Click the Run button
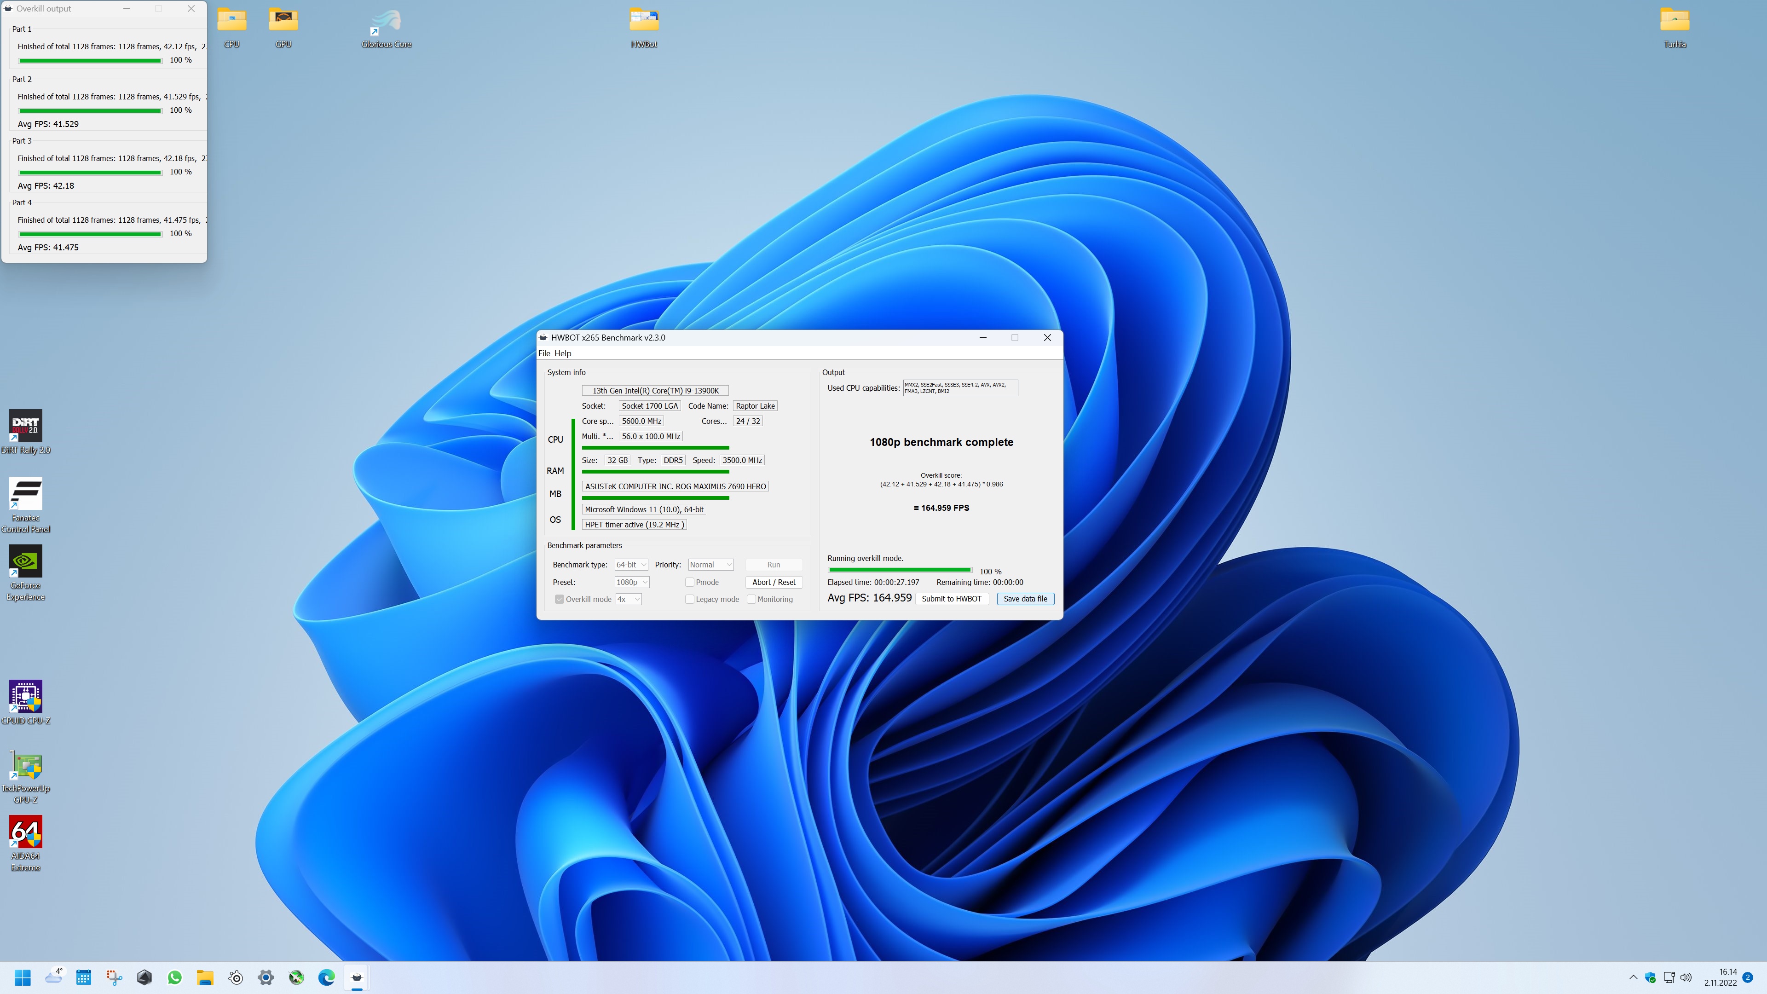1767x994 pixels. click(x=774, y=565)
